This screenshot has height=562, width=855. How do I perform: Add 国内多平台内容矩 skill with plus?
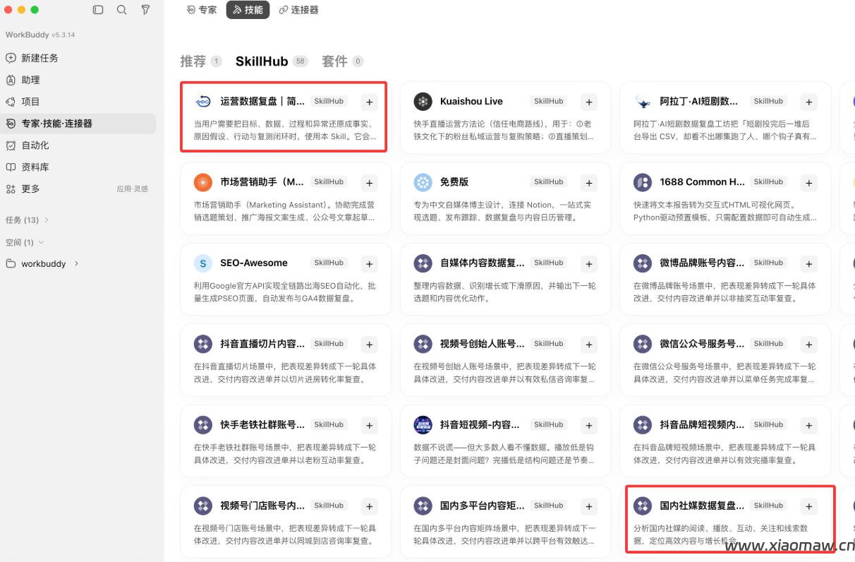(x=589, y=507)
